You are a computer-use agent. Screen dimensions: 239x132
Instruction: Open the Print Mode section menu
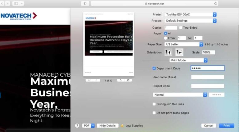tap(188, 60)
